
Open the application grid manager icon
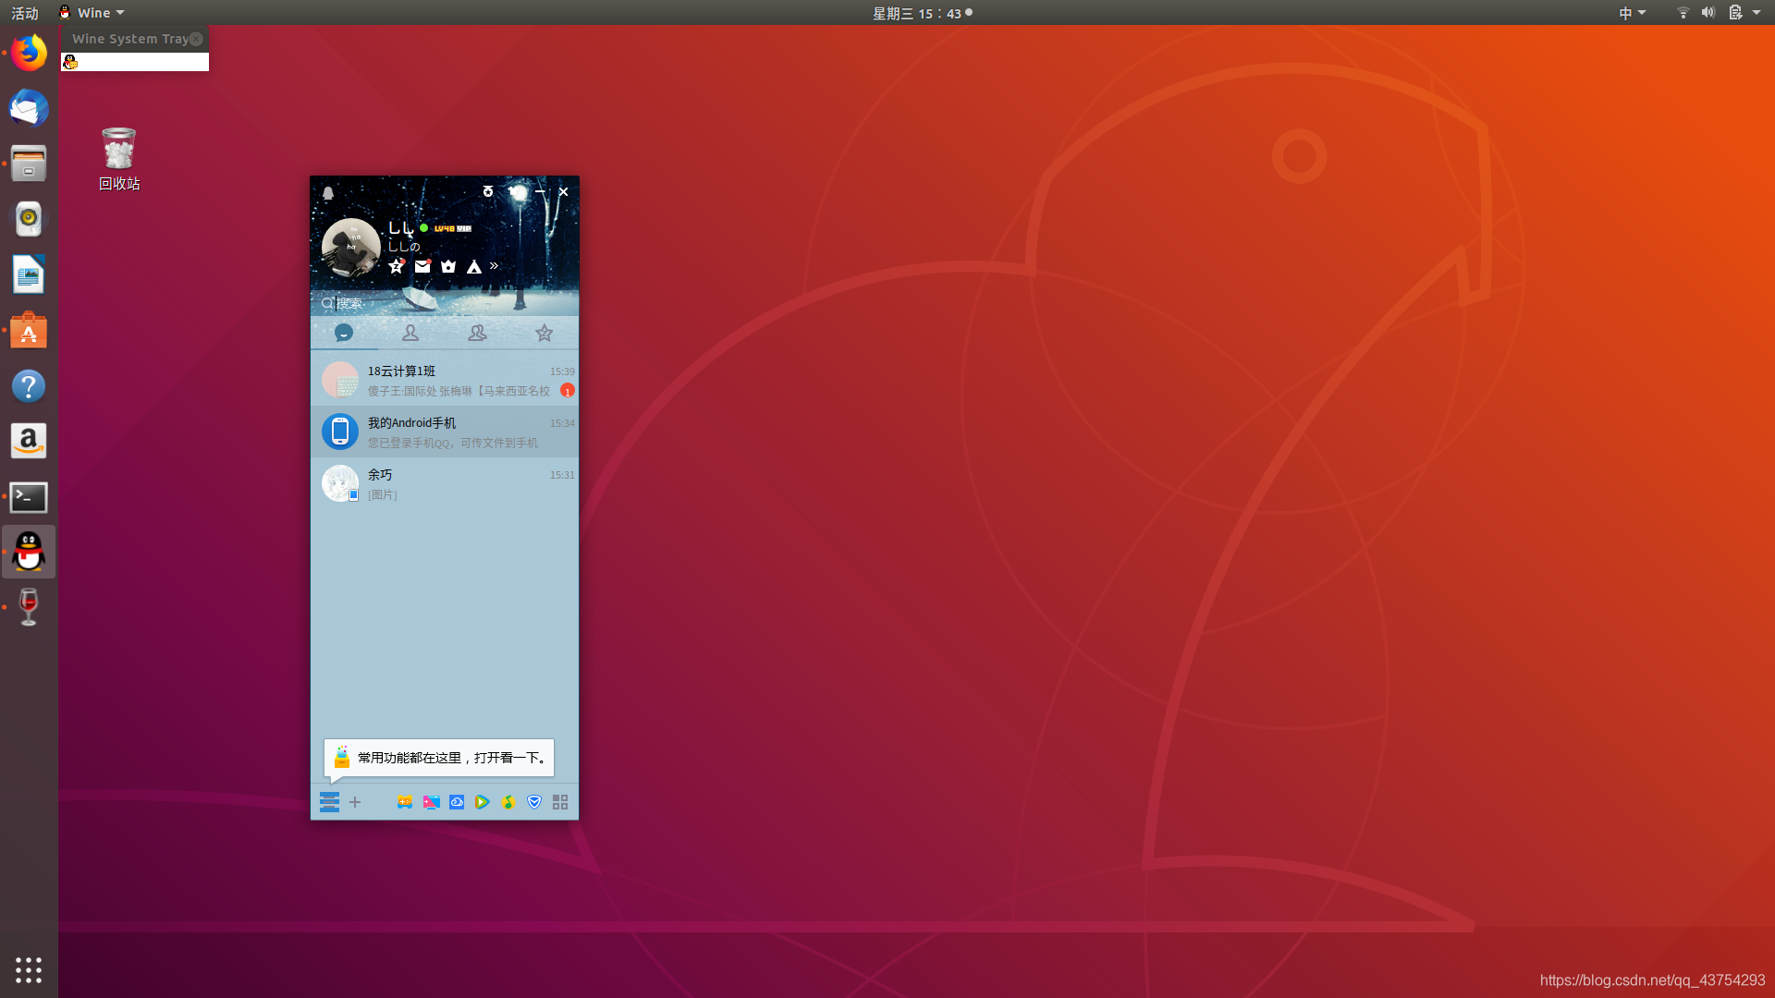560,802
